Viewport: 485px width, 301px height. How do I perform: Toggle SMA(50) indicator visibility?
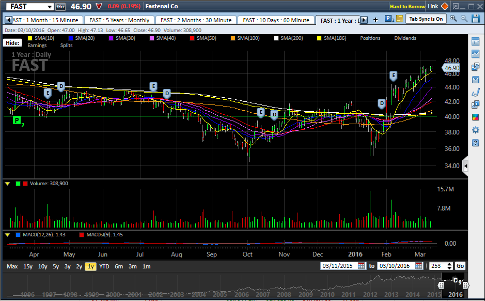(203, 38)
